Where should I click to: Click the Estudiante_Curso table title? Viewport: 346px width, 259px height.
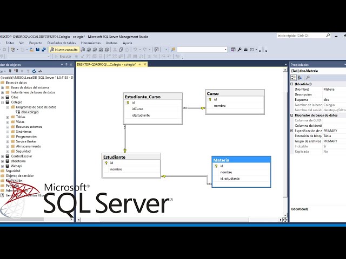(143, 97)
